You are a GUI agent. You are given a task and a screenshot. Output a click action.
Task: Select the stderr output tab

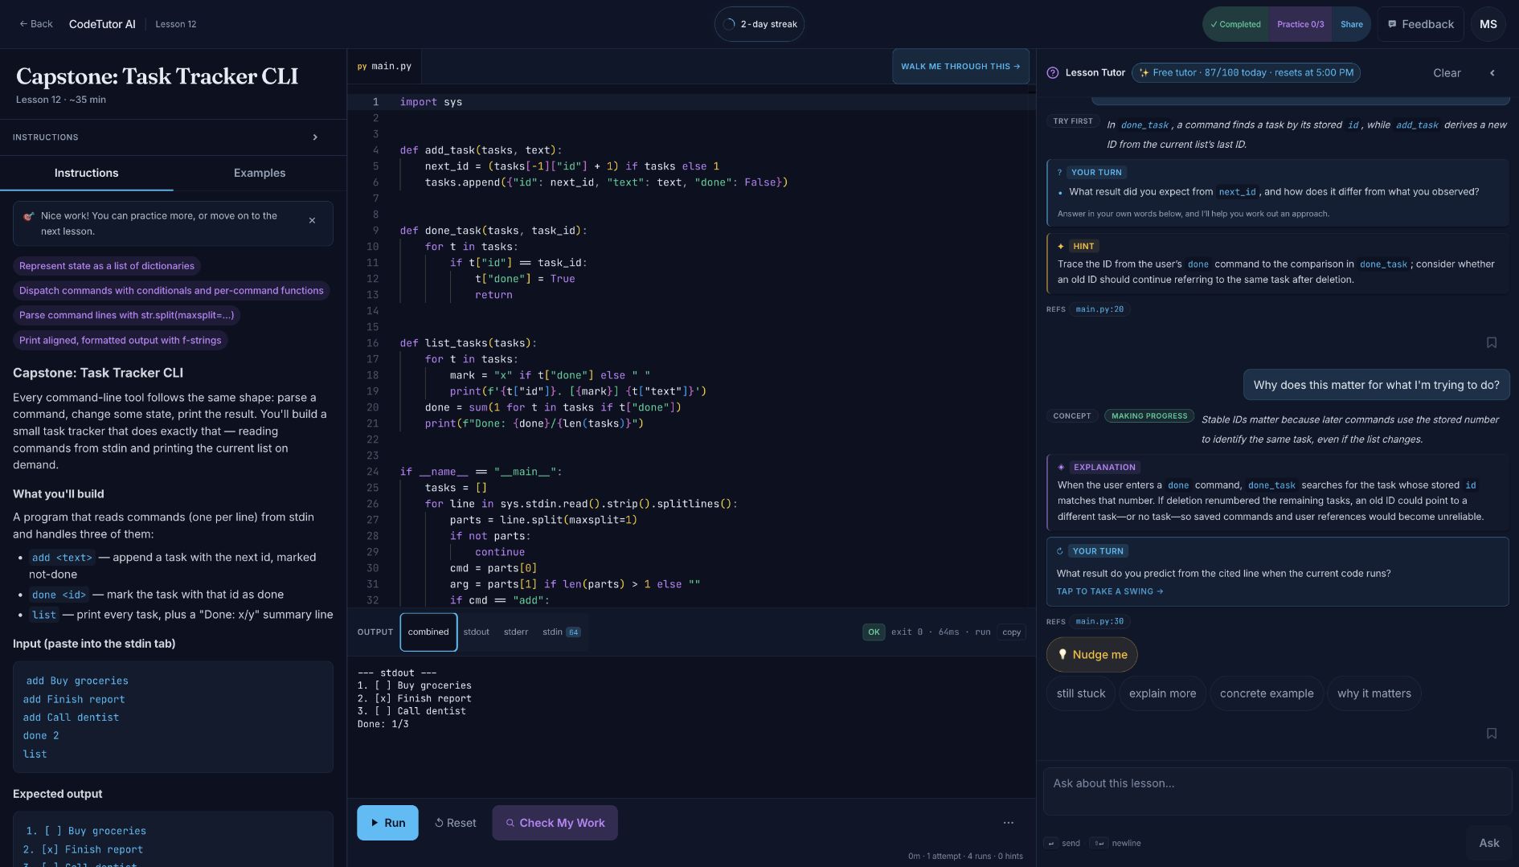(x=516, y=632)
